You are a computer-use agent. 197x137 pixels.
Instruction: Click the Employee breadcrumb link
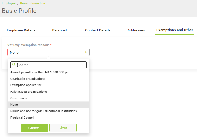pyautogui.click(x=9, y=3)
